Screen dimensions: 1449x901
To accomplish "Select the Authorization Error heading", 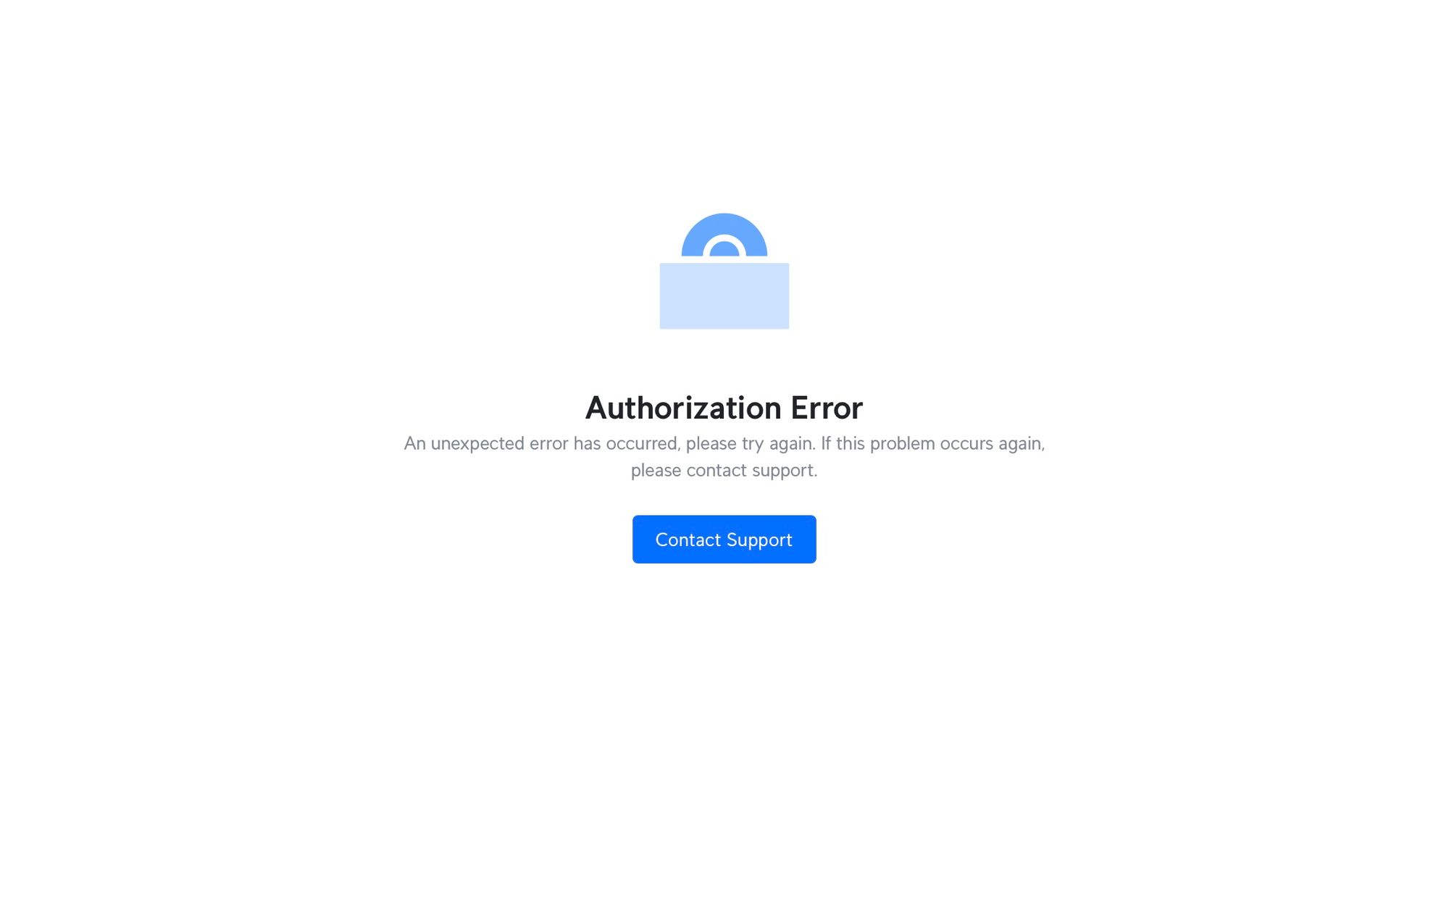I will click(x=724, y=408).
